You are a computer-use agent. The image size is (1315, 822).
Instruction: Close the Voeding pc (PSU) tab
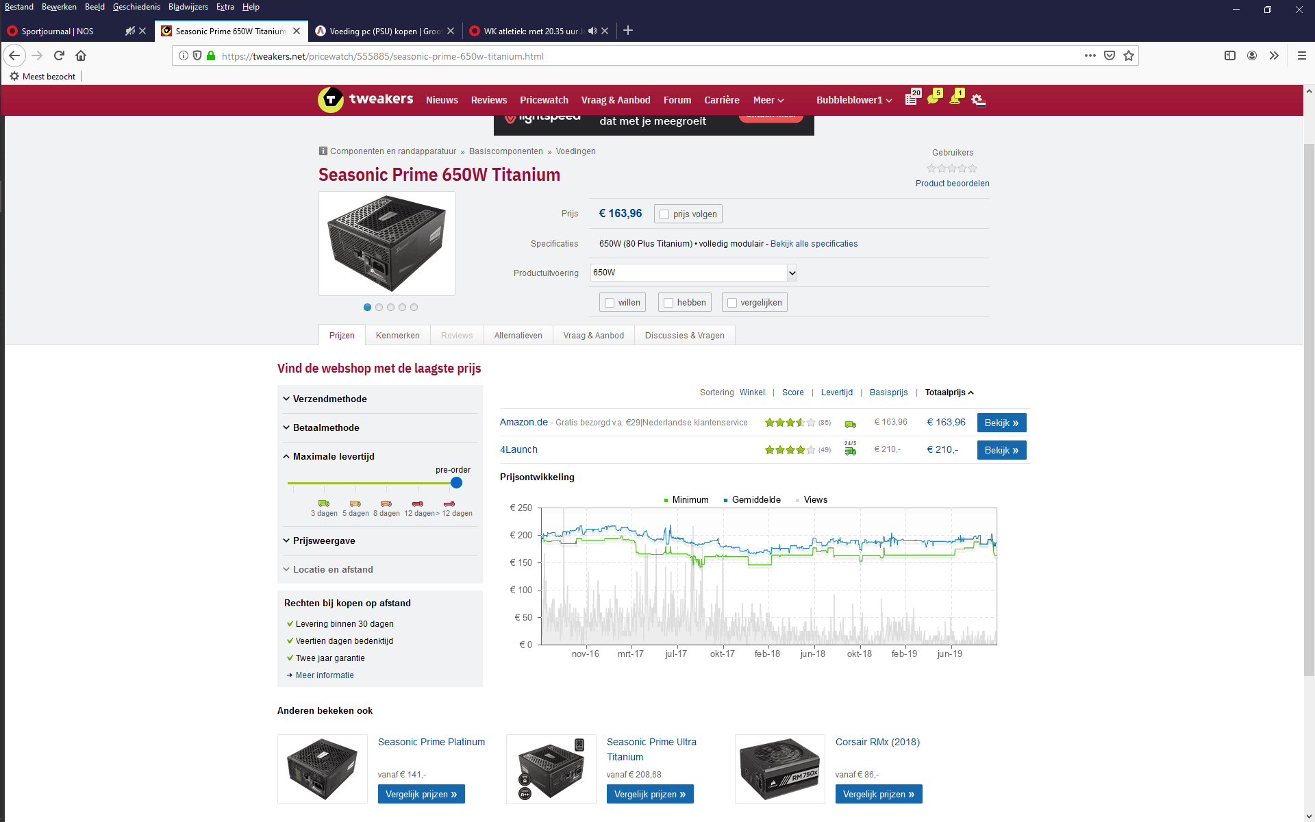coord(451,31)
